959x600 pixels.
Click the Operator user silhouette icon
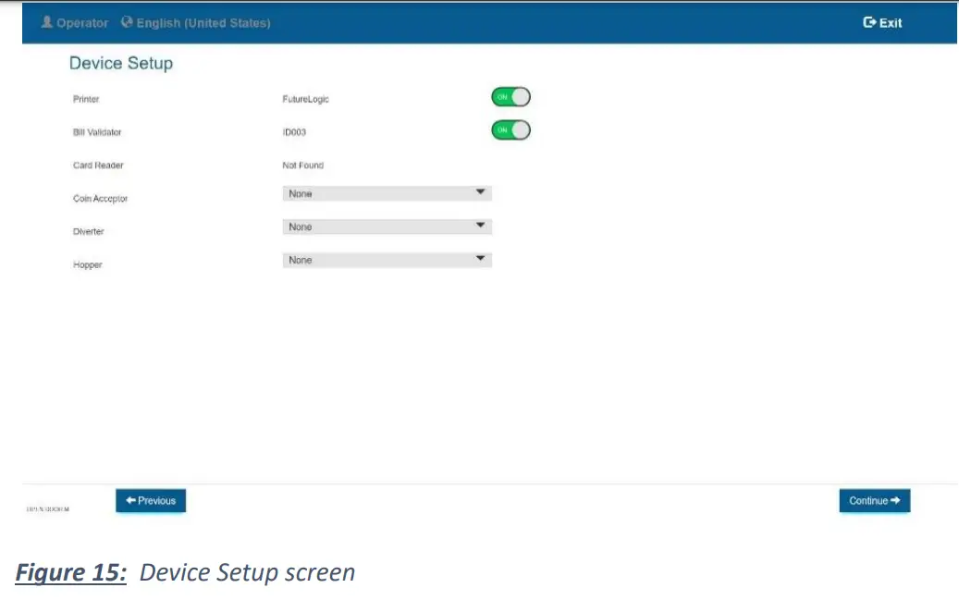pyautogui.click(x=47, y=22)
